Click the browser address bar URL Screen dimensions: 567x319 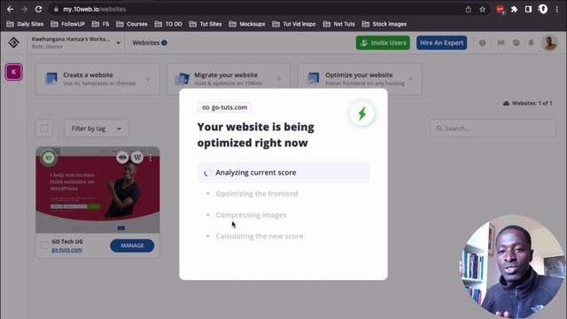(95, 10)
